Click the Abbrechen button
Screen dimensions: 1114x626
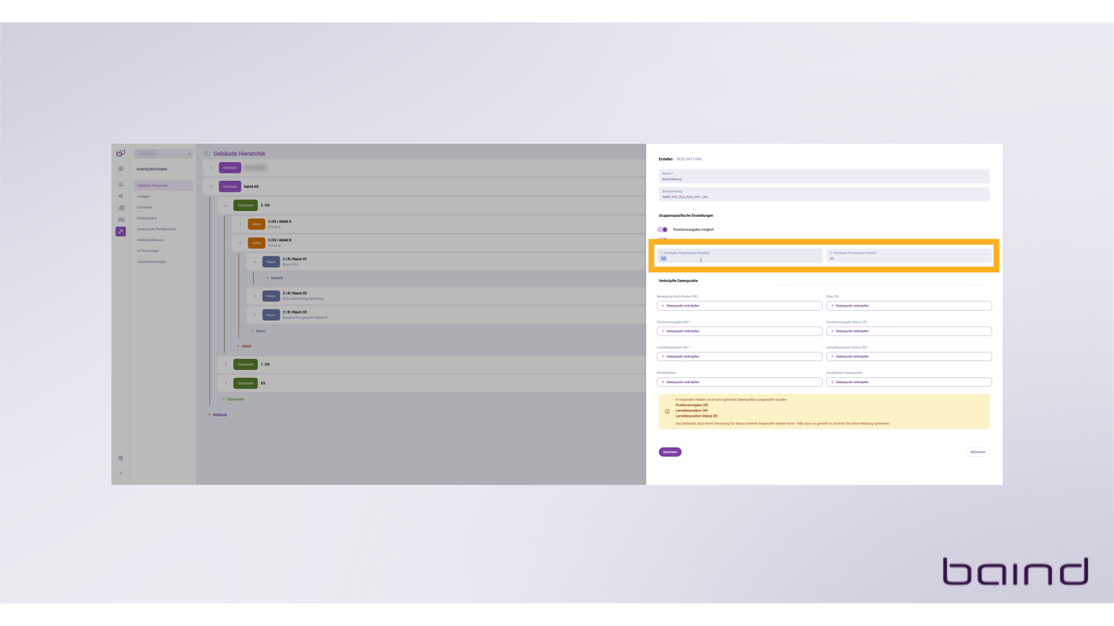point(978,452)
